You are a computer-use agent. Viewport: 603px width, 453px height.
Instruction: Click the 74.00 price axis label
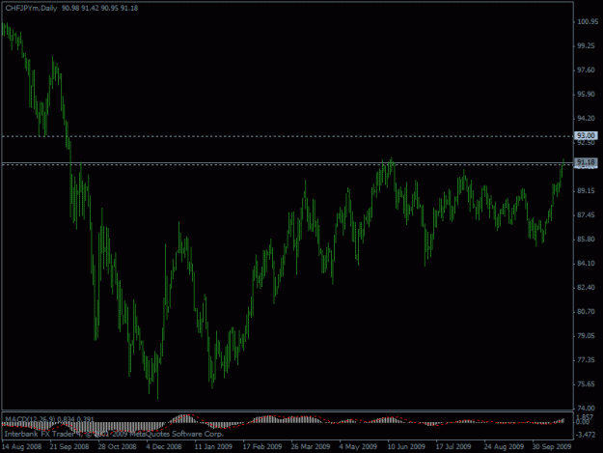(x=586, y=408)
